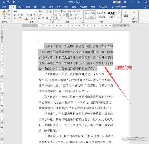
Task: Open the font name (宋体) dropdown
Action: click(x=37, y=12)
